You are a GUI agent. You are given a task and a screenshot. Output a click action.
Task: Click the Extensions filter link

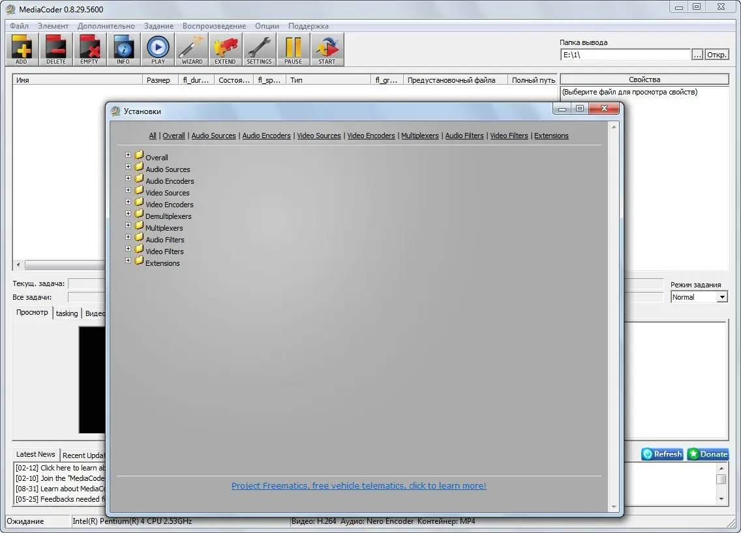(x=551, y=136)
